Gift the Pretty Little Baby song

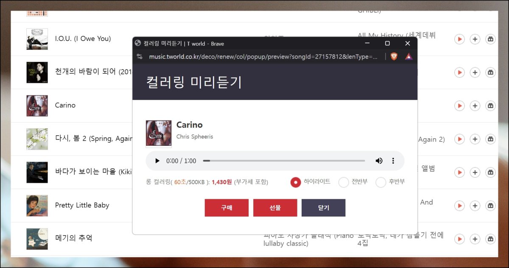pyautogui.click(x=490, y=206)
